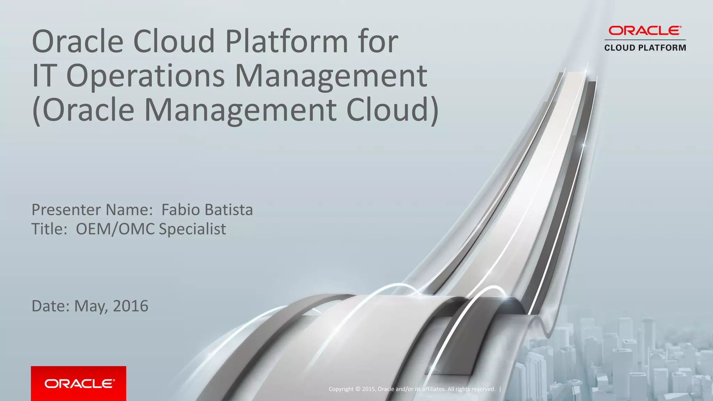Click the copyright notice text
Viewport: 713px width, 401px height.
coord(412,389)
